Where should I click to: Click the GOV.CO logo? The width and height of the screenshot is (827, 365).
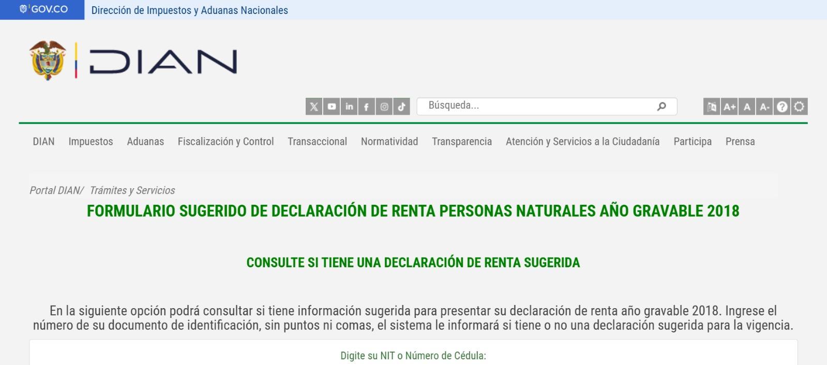pos(43,9)
